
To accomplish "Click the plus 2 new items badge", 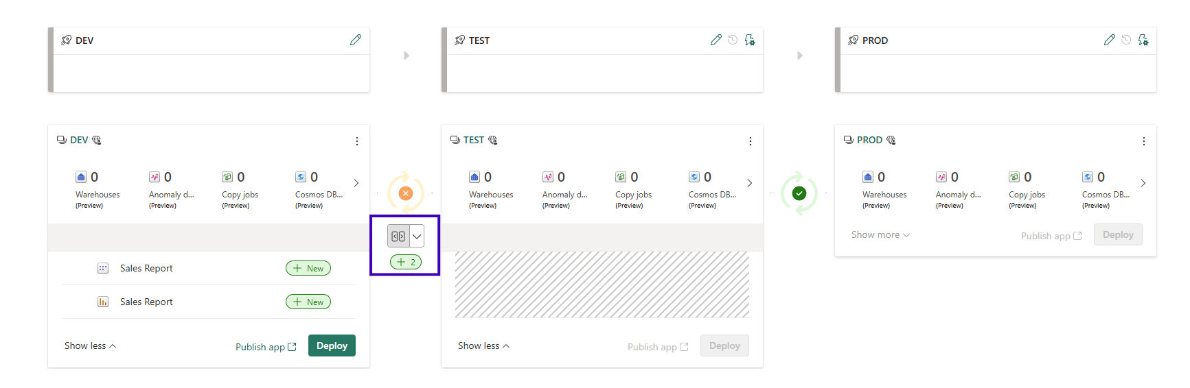I will pyautogui.click(x=406, y=262).
